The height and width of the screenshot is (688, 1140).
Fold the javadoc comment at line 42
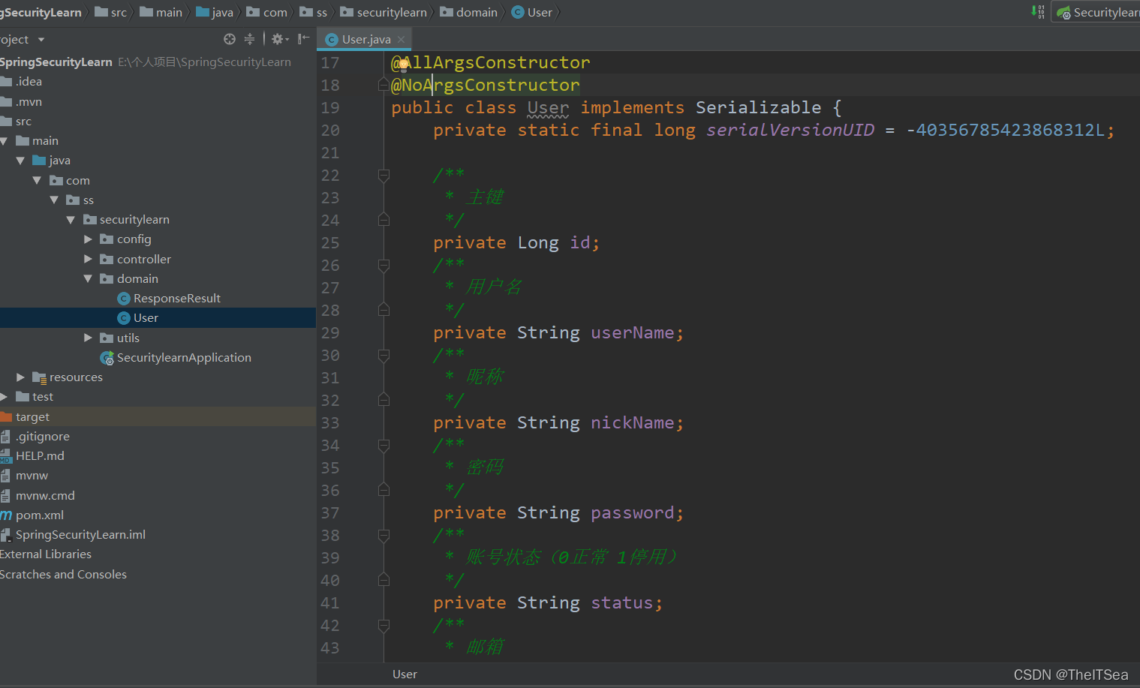[x=384, y=626]
